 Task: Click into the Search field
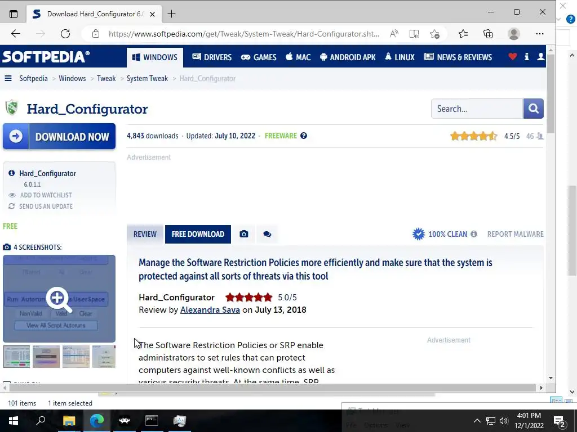point(477,109)
